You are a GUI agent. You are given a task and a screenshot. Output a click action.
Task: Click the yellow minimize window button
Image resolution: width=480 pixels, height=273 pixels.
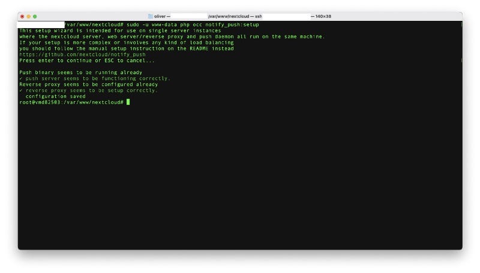pos(28,17)
